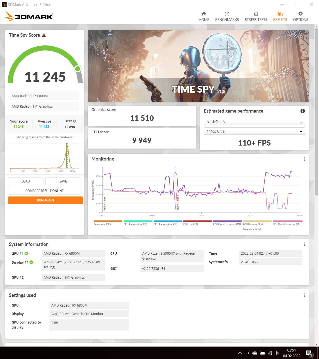319x359 pixels.
Task: Click AMD Radeon RX 6800M under score gauge
Action: (44, 96)
